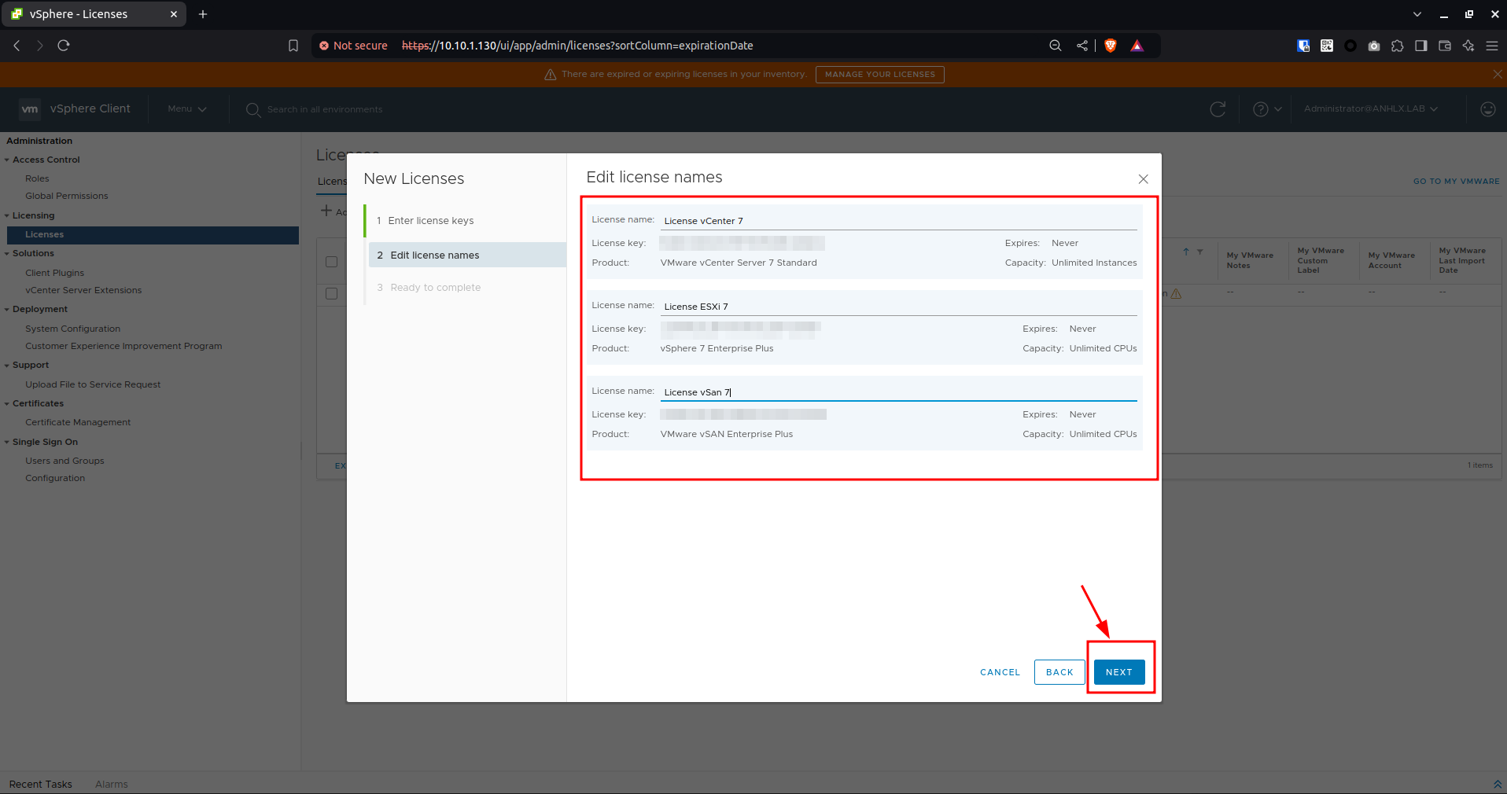Bookmark this page in the address bar
1507x794 pixels.
click(x=293, y=46)
